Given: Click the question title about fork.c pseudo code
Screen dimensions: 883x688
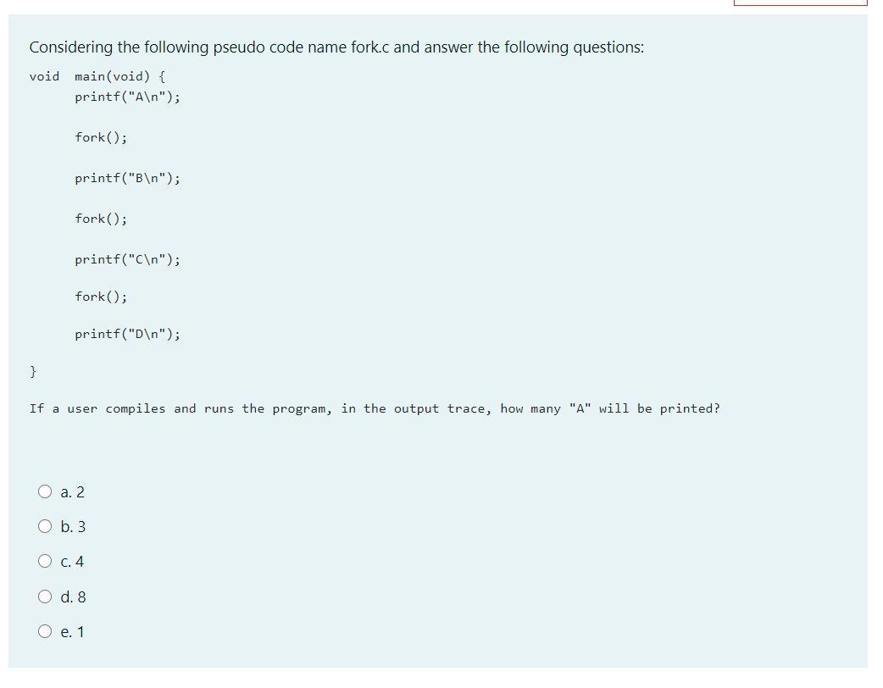Looking at the screenshot, I should tap(336, 47).
